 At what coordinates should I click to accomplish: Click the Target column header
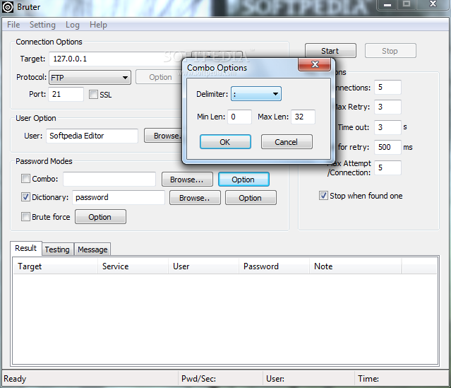pos(55,266)
